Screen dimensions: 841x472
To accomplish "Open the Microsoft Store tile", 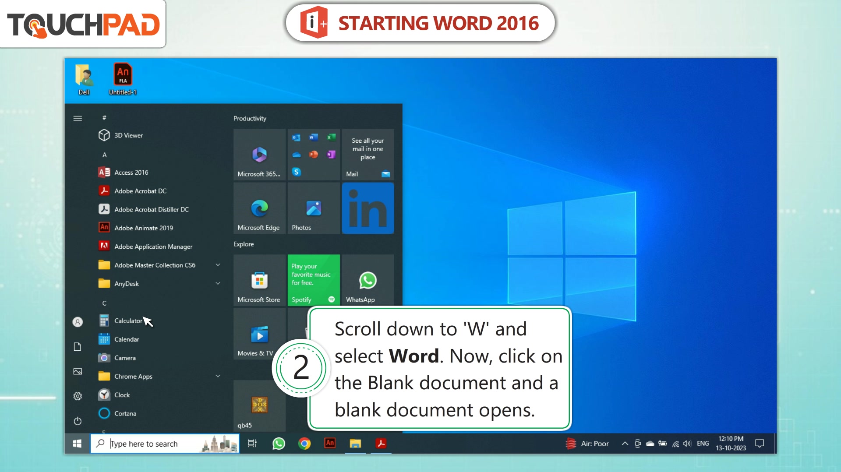I will click(259, 280).
